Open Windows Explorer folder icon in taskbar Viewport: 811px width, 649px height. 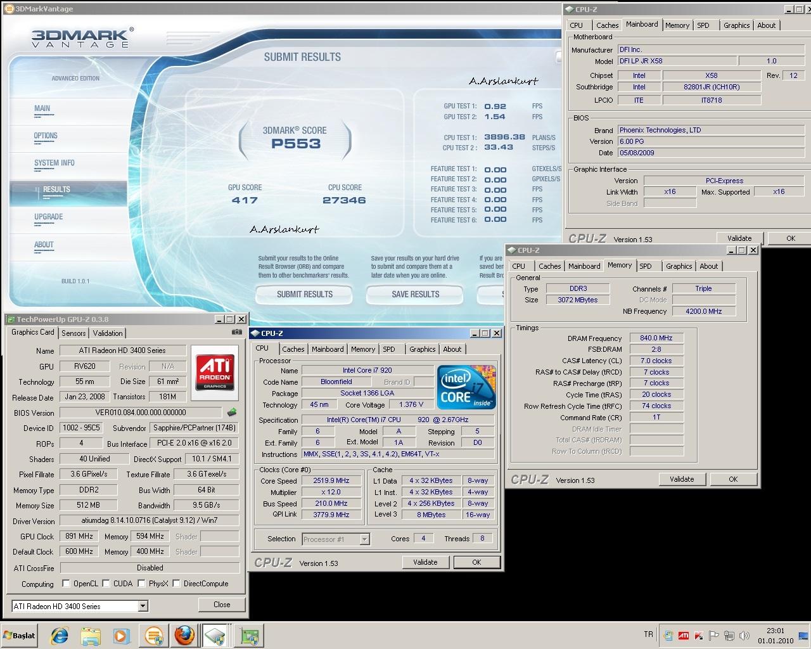pyautogui.click(x=91, y=635)
